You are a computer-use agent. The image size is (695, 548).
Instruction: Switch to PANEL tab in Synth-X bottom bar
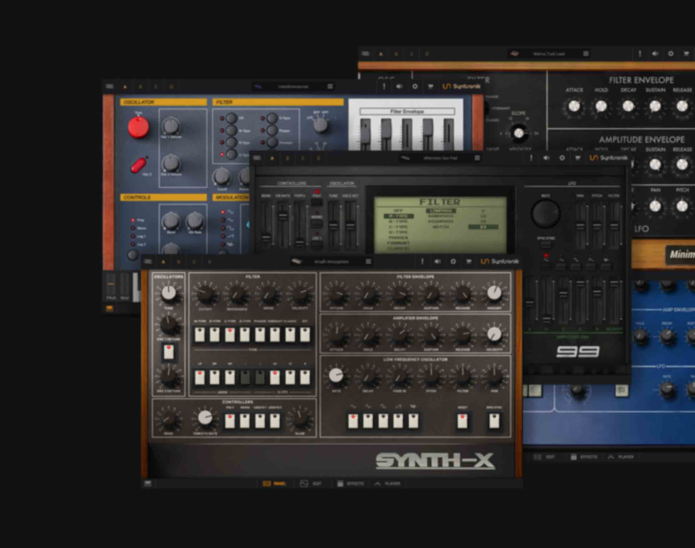pyautogui.click(x=275, y=483)
